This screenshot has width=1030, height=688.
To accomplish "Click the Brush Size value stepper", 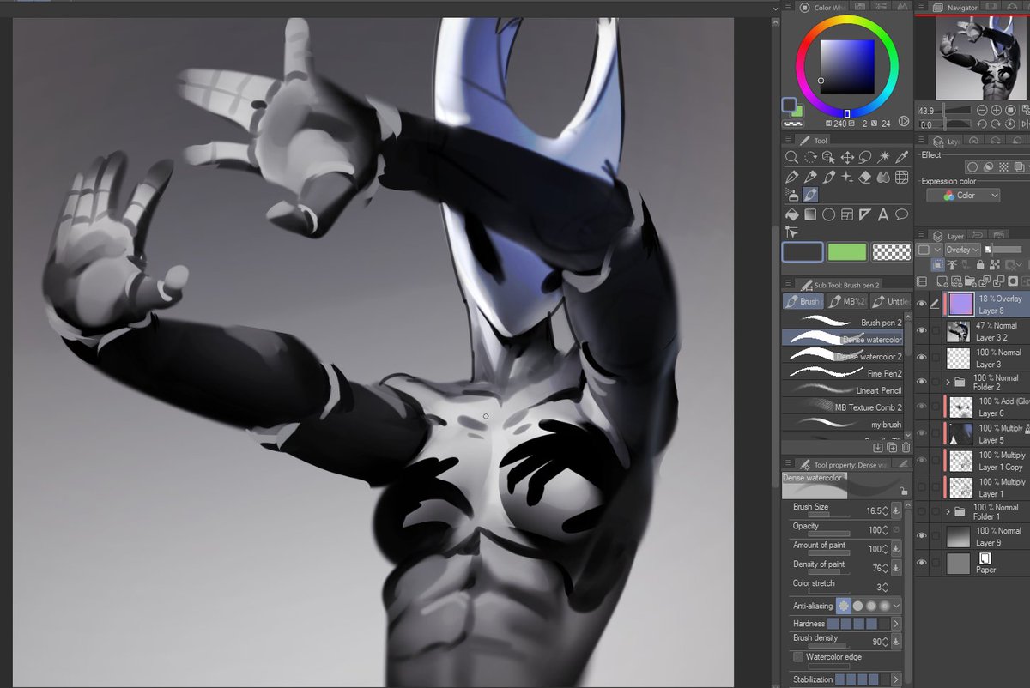I will (x=885, y=510).
